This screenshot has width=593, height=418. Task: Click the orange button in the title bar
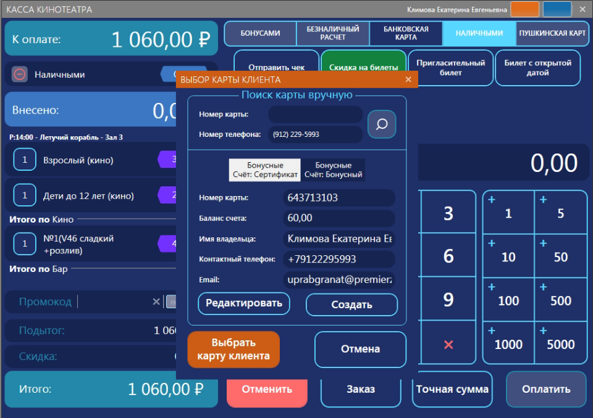click(525, 9)
